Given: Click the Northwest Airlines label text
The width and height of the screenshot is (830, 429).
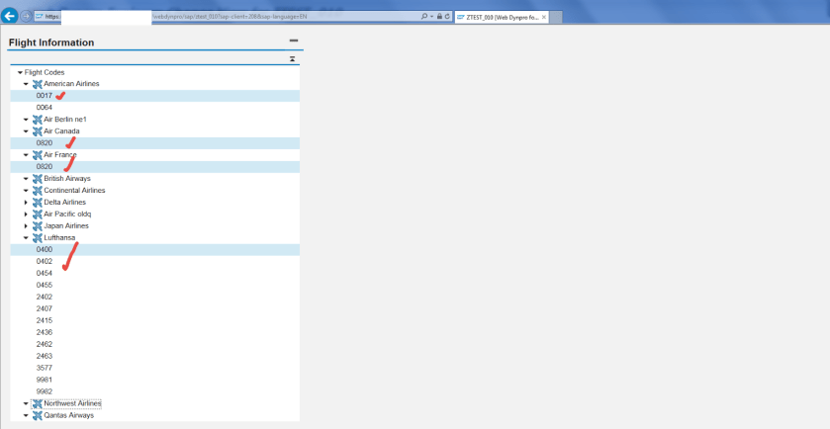Looking at the screenshot, I should coord(72,403).
